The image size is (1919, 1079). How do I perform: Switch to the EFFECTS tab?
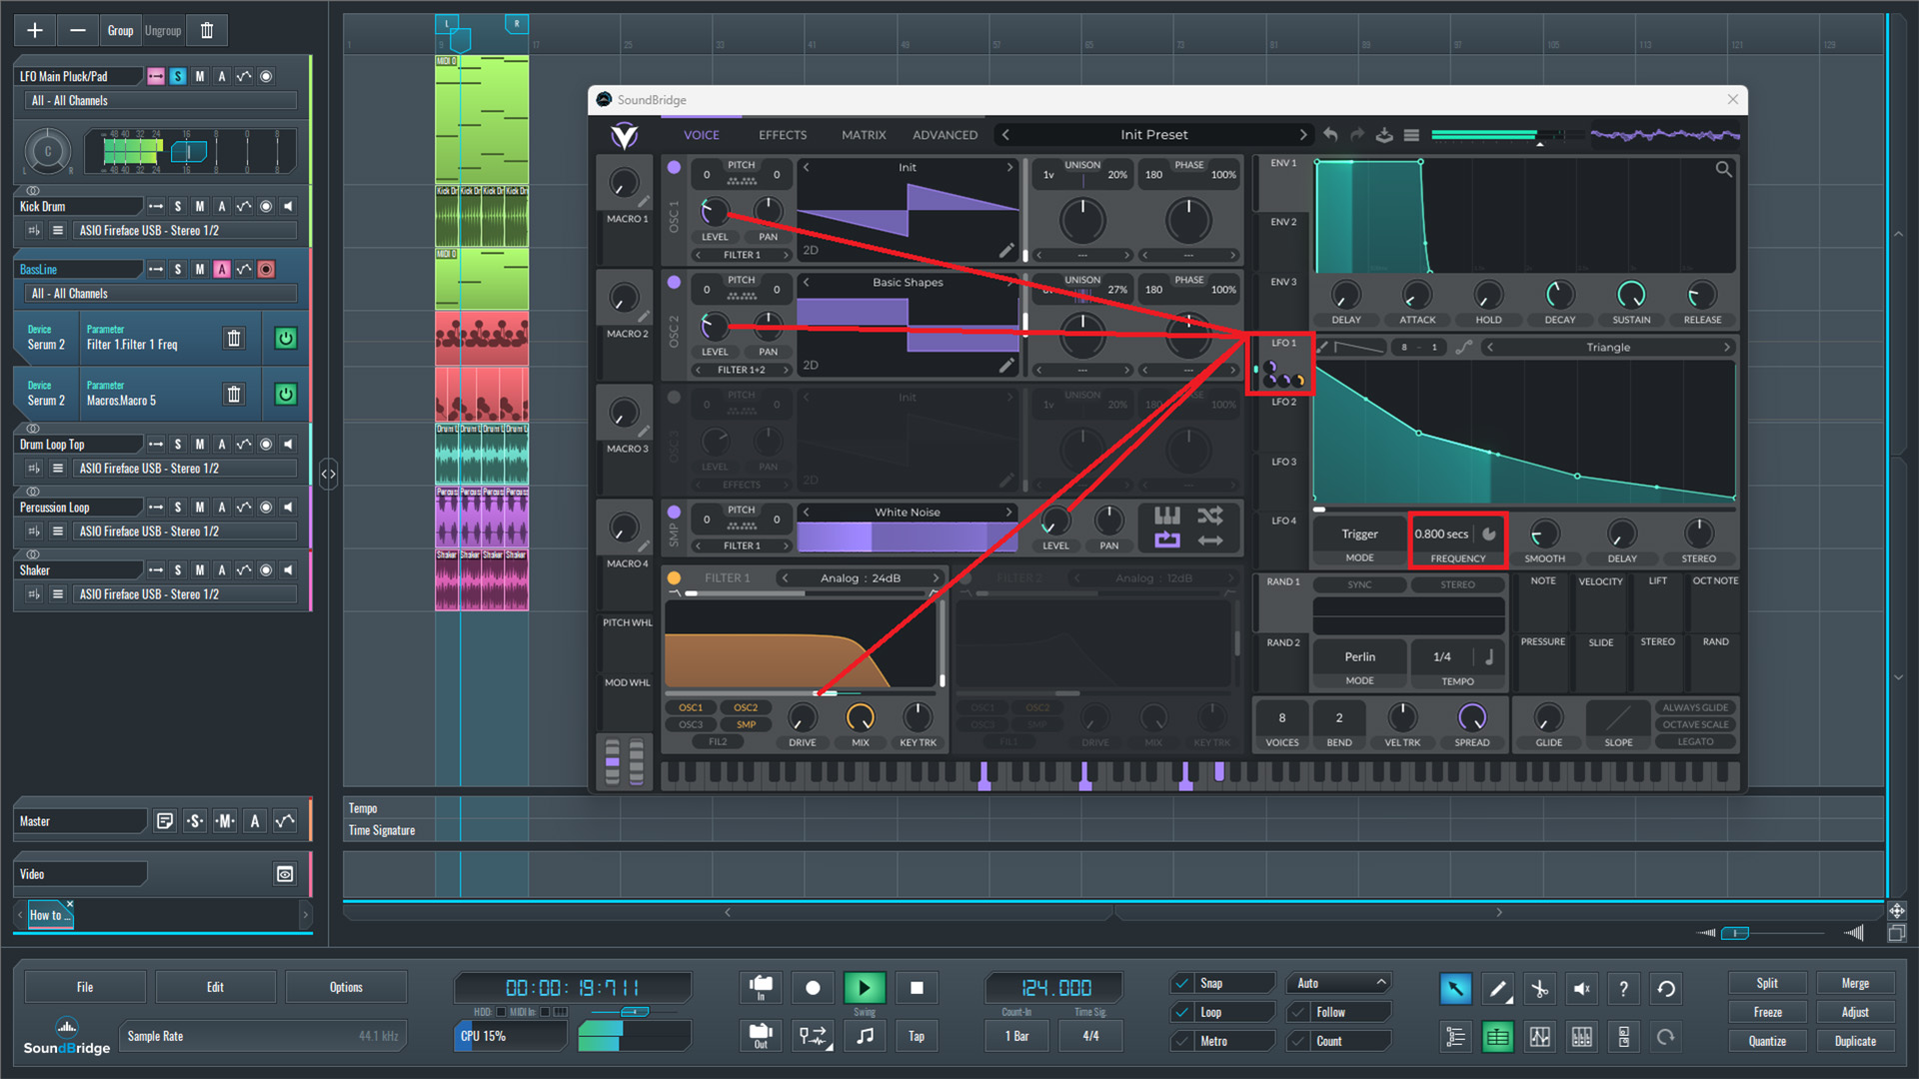[782, 135]
